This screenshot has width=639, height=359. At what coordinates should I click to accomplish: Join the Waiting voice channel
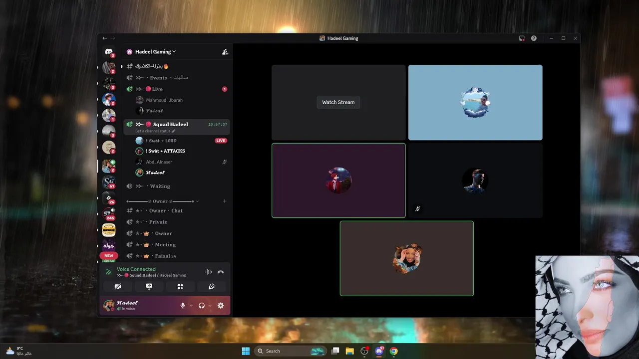click(x=177, y=186)
